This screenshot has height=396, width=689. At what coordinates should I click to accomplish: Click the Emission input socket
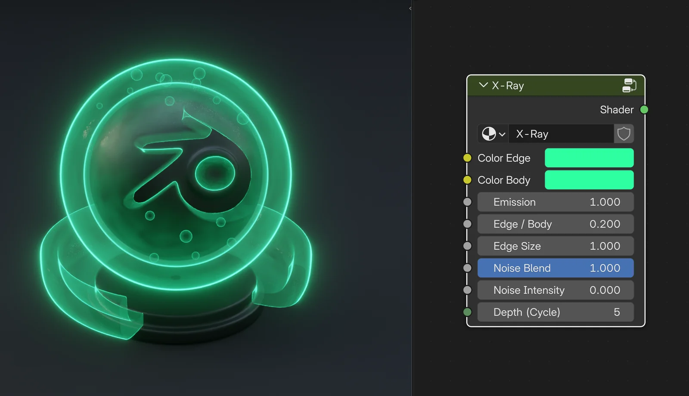(x=467, y=201)
